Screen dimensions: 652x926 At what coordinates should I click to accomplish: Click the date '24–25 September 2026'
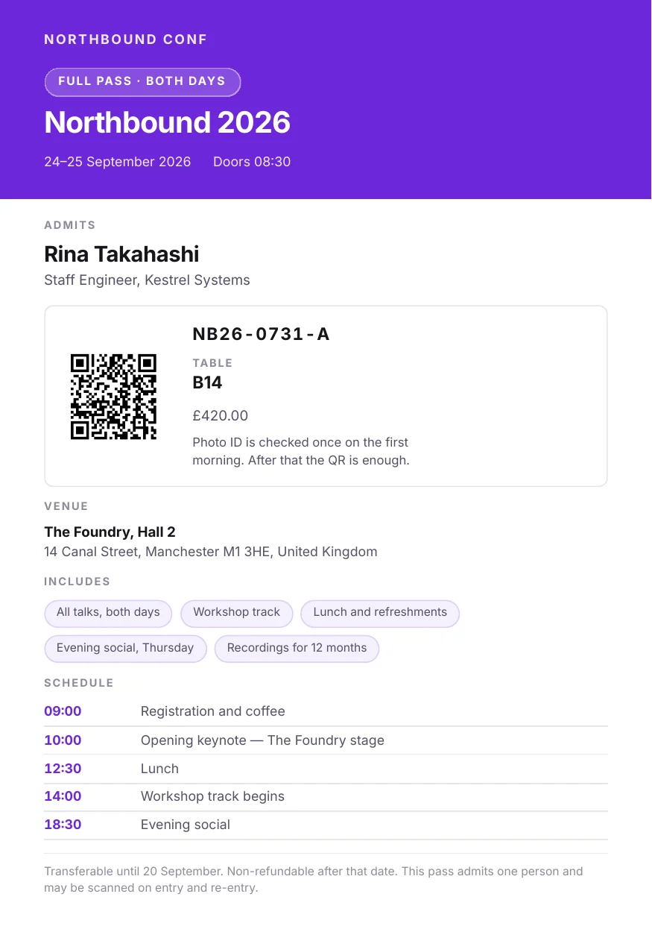[x=118, y=162]
